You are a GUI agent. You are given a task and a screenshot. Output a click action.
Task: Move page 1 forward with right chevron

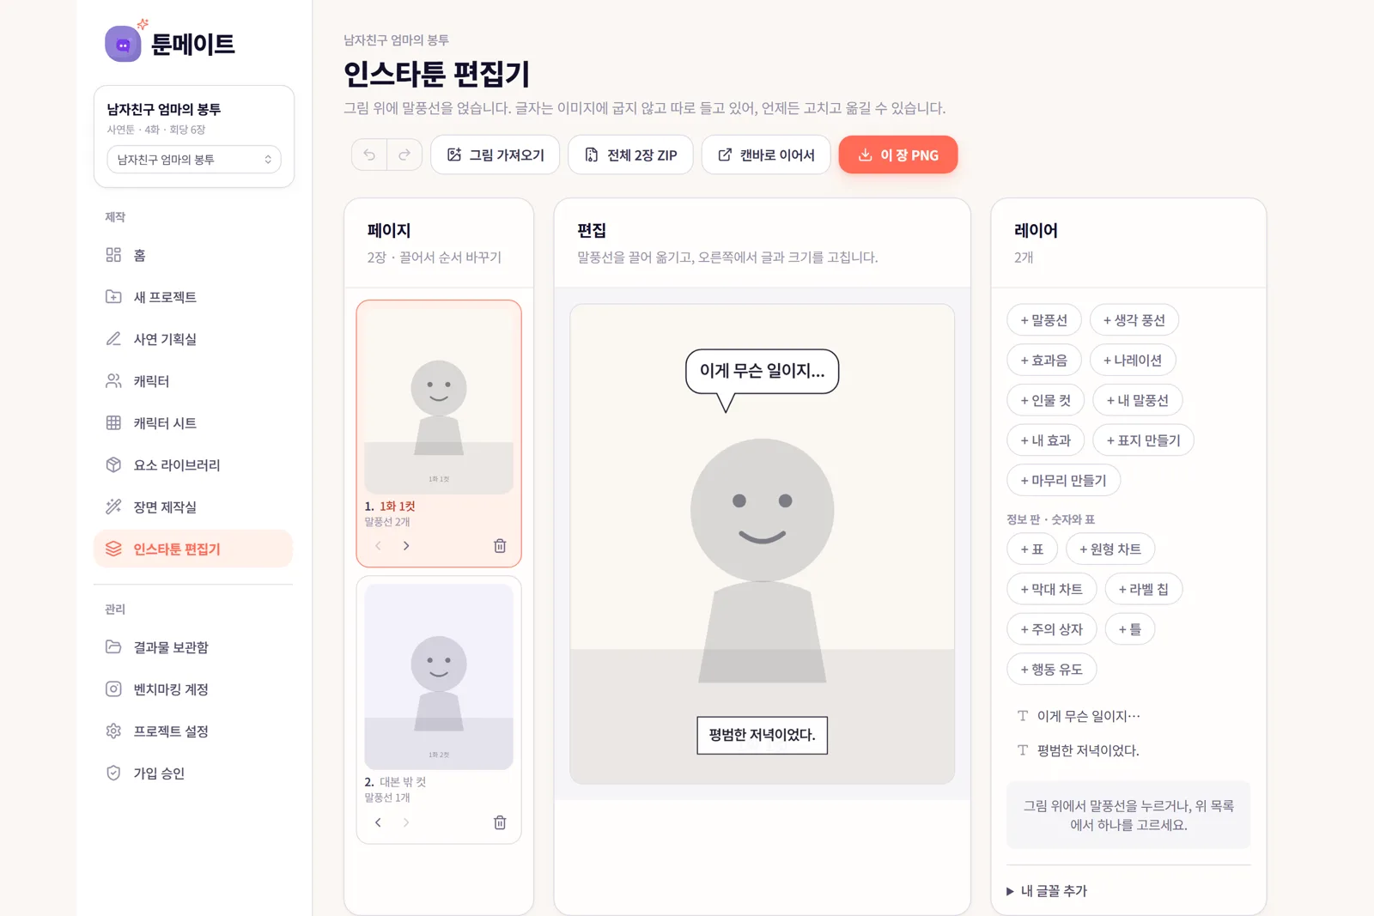click(406, 546)
